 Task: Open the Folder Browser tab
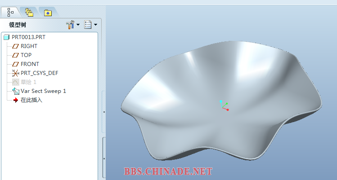[29, 12]
